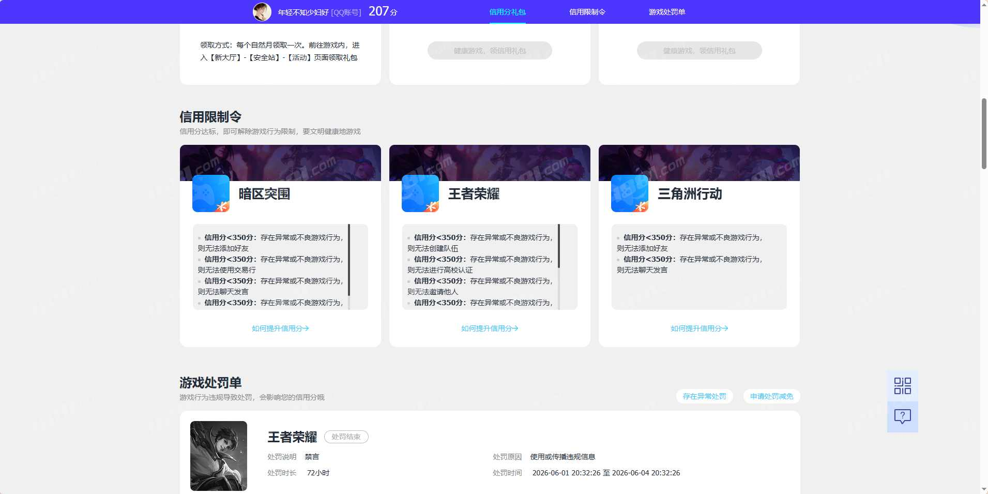
Task: Click the 则无法创建队伍 restriction line
Action: pyautogui.click(x=432, y=248)
